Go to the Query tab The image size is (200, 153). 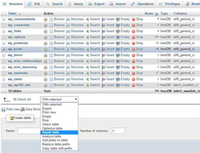(75, 4)
